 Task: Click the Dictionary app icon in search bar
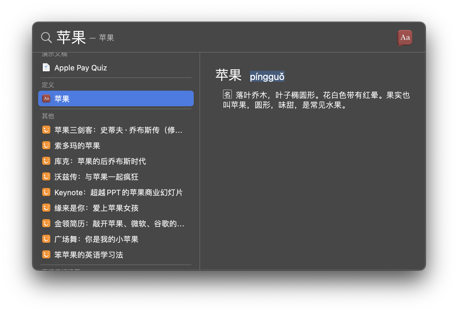pyautogui.click(x=405, y=38)
